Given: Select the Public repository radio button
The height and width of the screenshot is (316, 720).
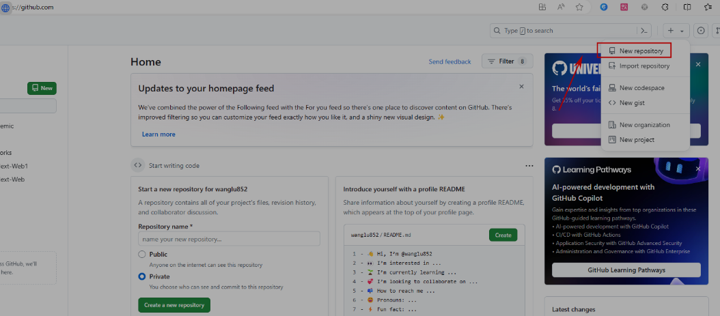Looking at the screenshot, I should coord(142,255).
